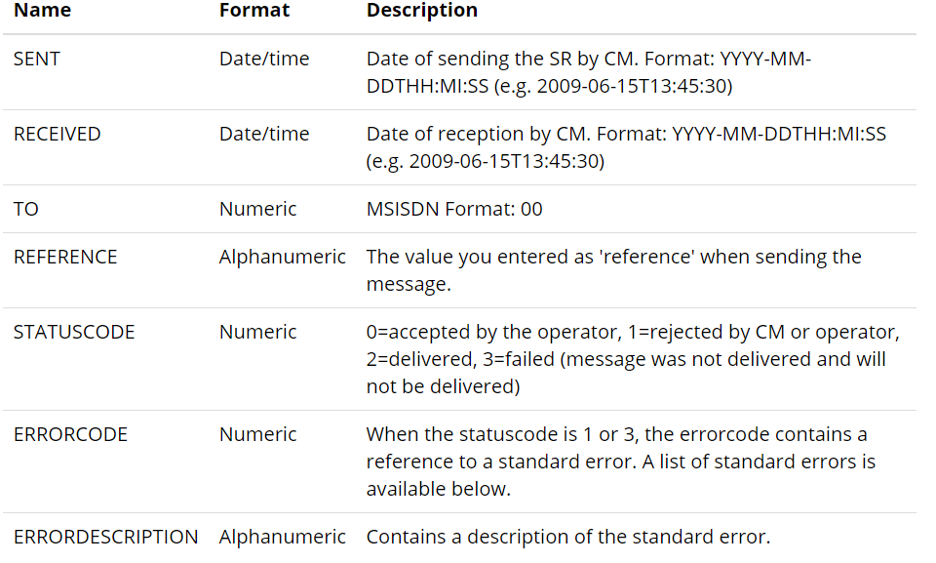The image size is (936, 563).
Task: Click the Format column header
Action: tap(254, 10)
